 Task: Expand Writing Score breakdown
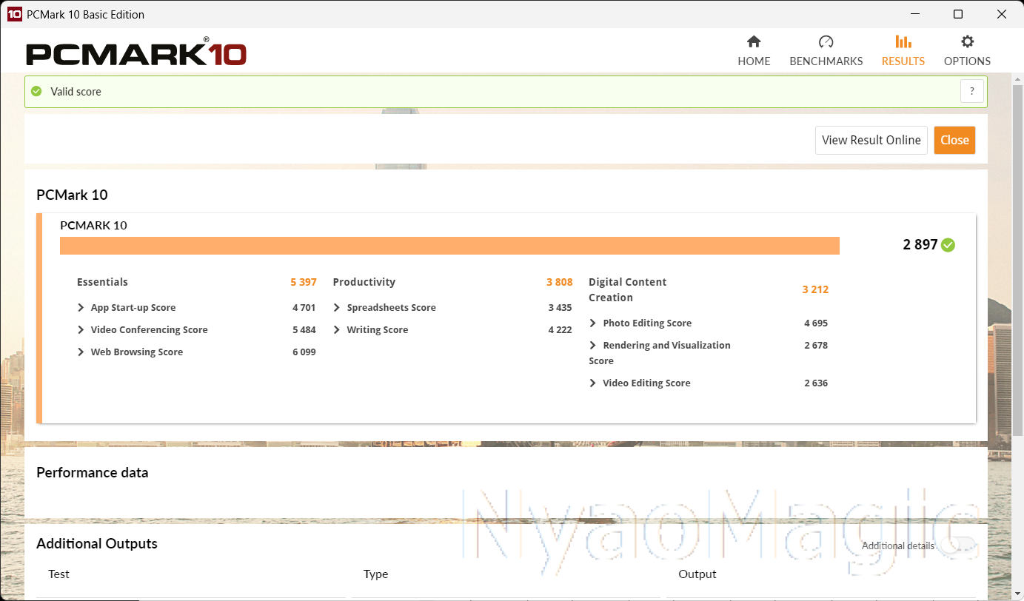(x=337, y=330)
